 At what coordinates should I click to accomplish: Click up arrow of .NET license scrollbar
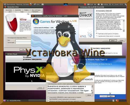(92, 86)
